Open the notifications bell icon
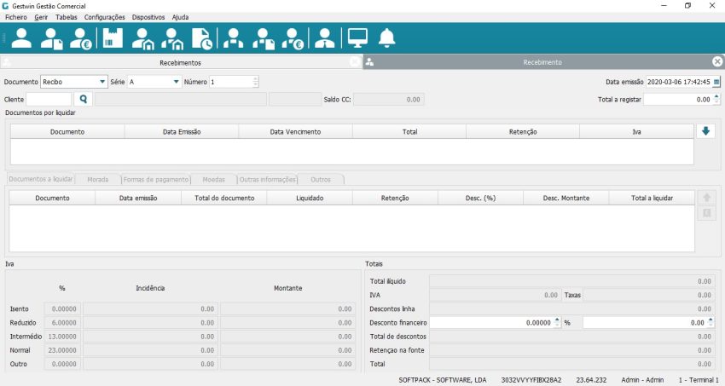The image size is (725, 386). [x=387, y=38]
